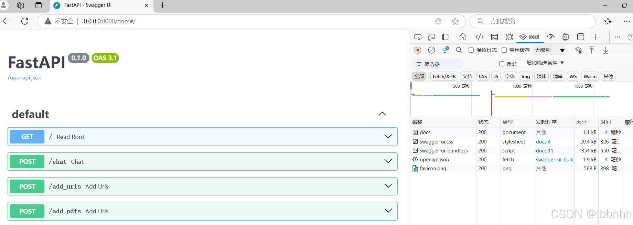This screenshot has height=225, width=633.
Task: Toggle the network filter bar icon
Action: click(x=445, y=50)
